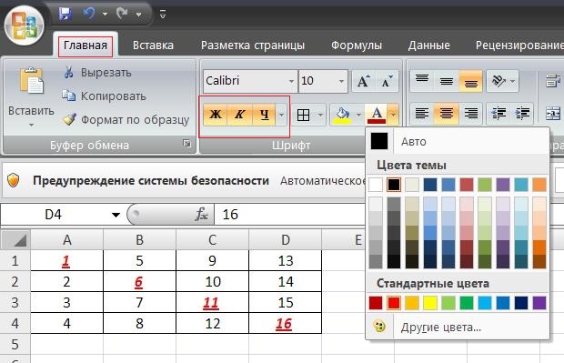Image resolution: width=564 pixels, height=363 pixels.
Task: Toggle center horizontal alignment
Action: click(447, 114)
